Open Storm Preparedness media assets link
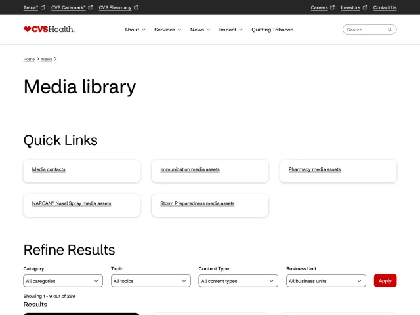This screenshot has width=420, height=315. tap(198, 203)
